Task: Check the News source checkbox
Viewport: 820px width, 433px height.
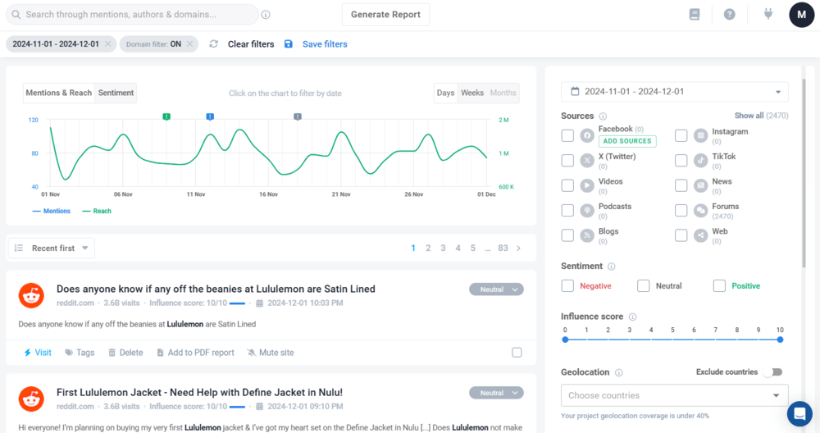Action: coord(681,185)
